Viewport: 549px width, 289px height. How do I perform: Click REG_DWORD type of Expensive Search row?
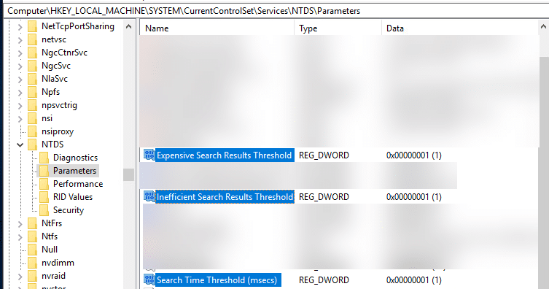pyautogui.click(x=324, y=155)
